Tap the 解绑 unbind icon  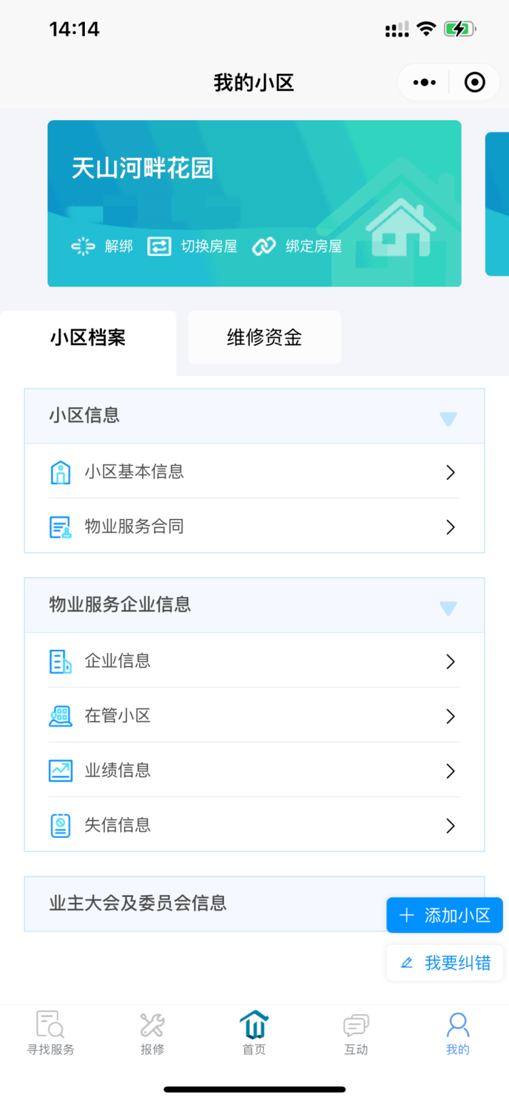(x=83, y=246)
